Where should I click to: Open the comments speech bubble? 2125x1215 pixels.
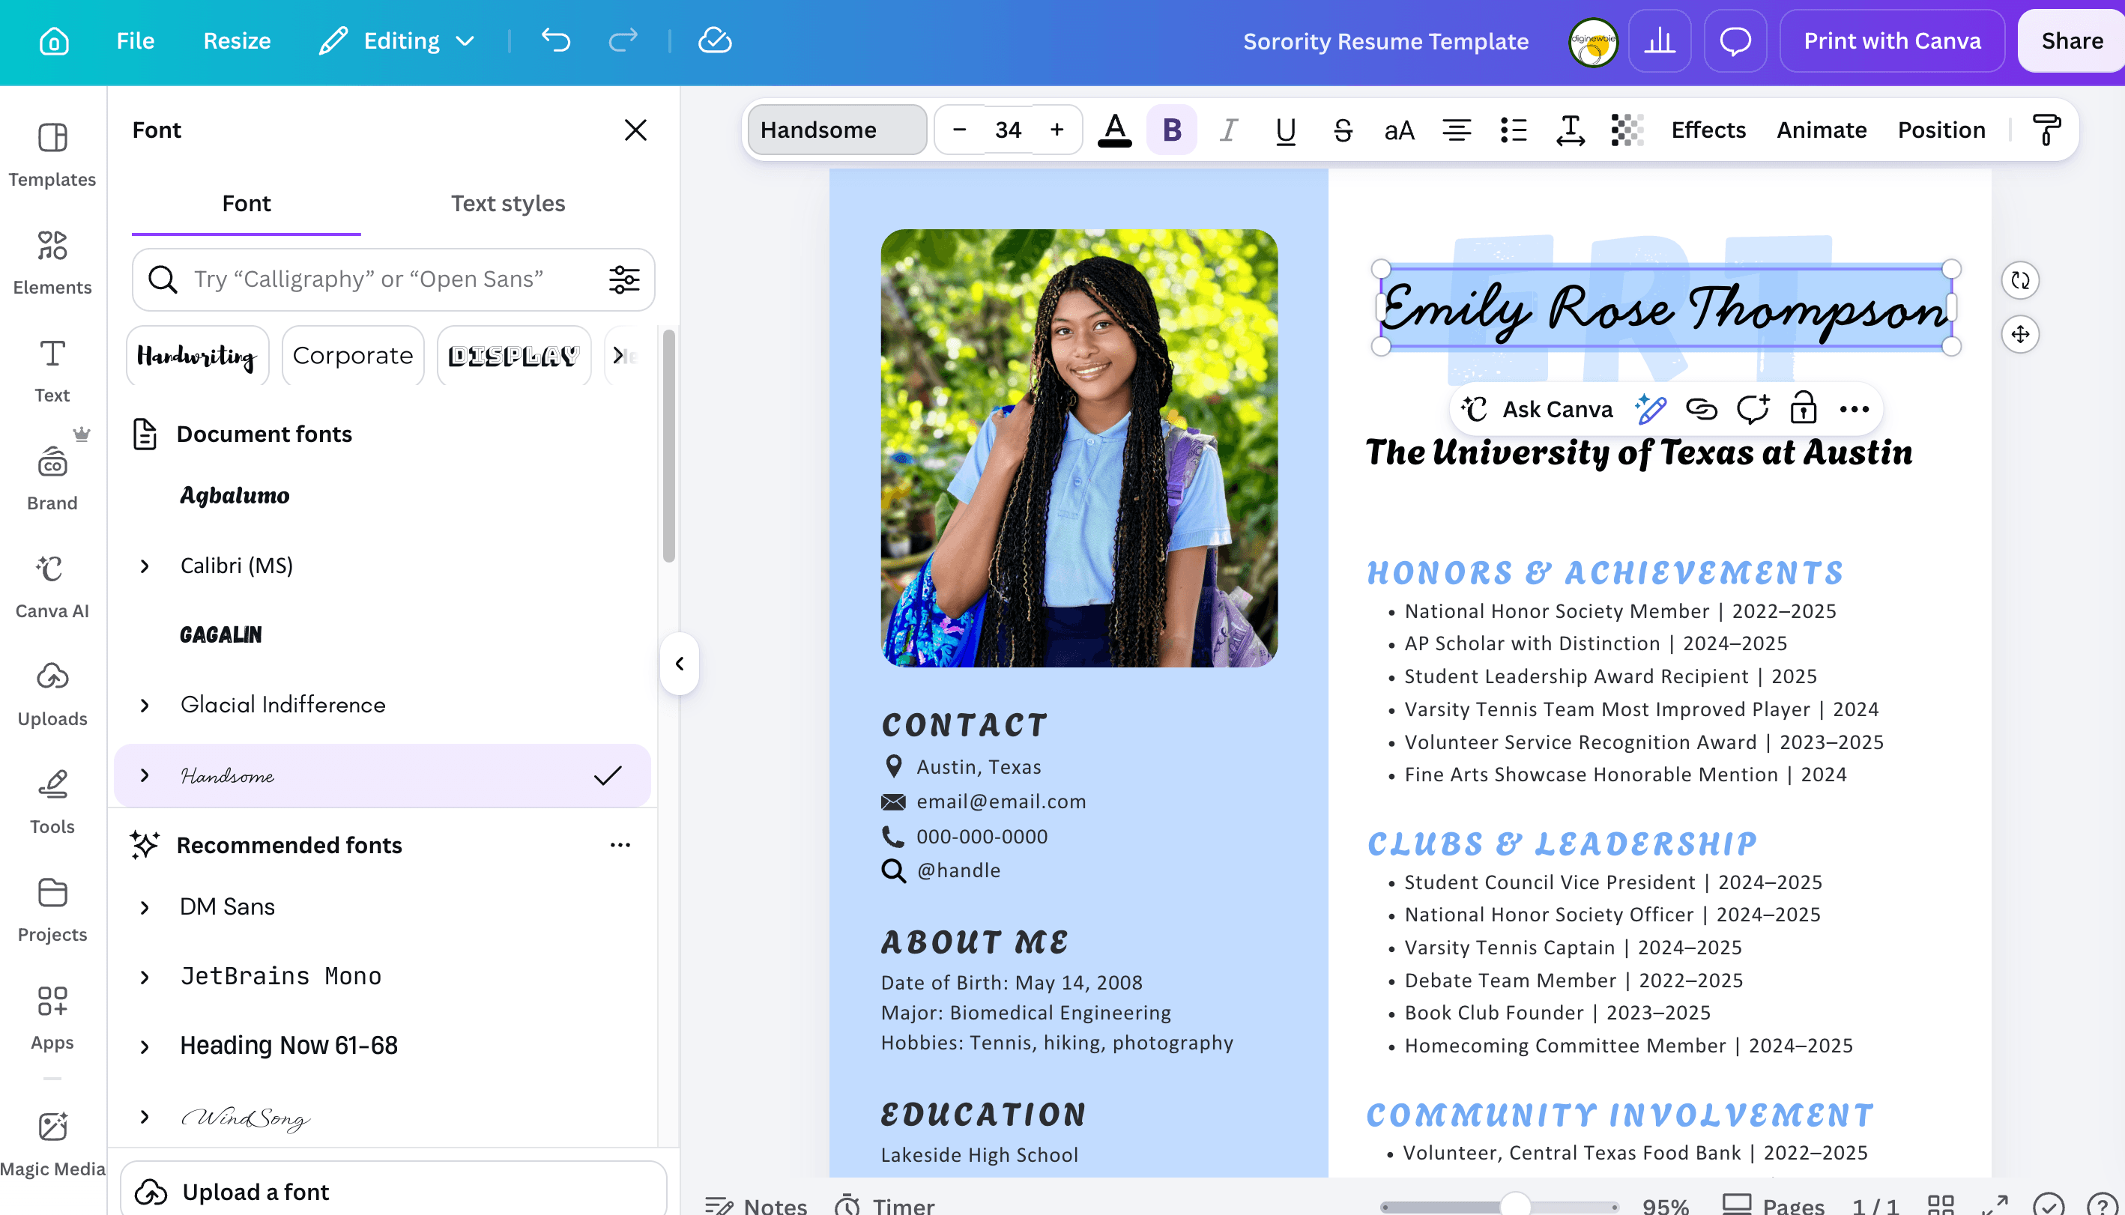tap(1735, 41)
